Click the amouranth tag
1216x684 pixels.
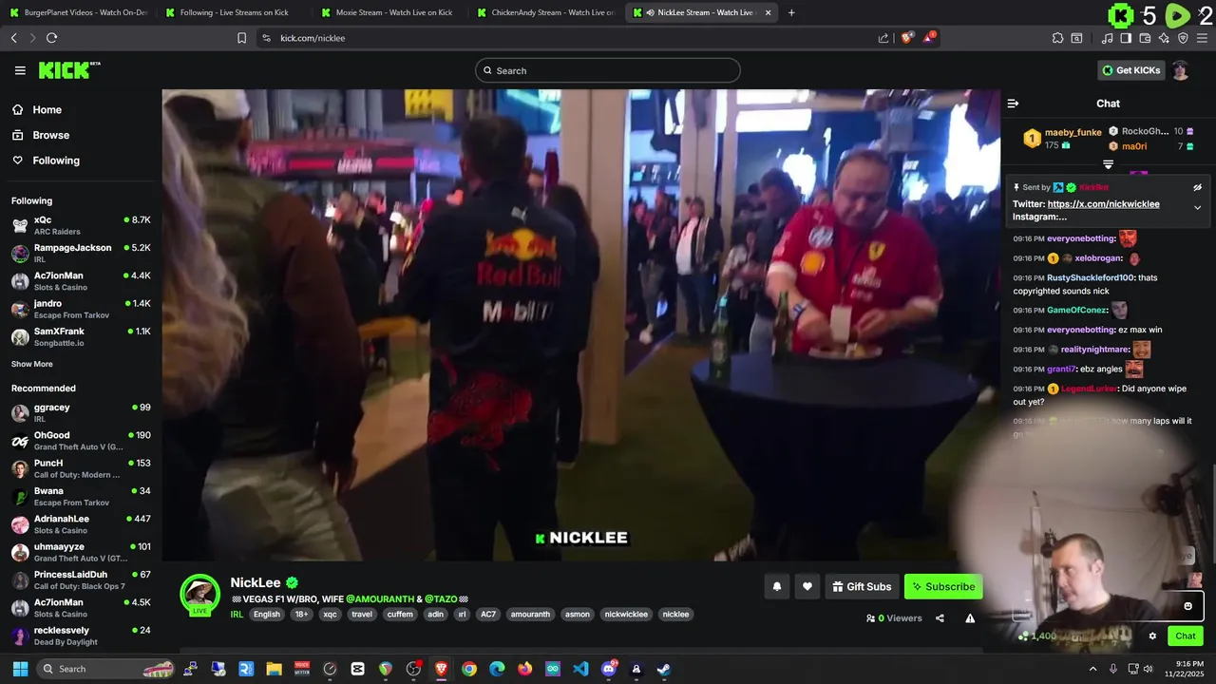530,615
